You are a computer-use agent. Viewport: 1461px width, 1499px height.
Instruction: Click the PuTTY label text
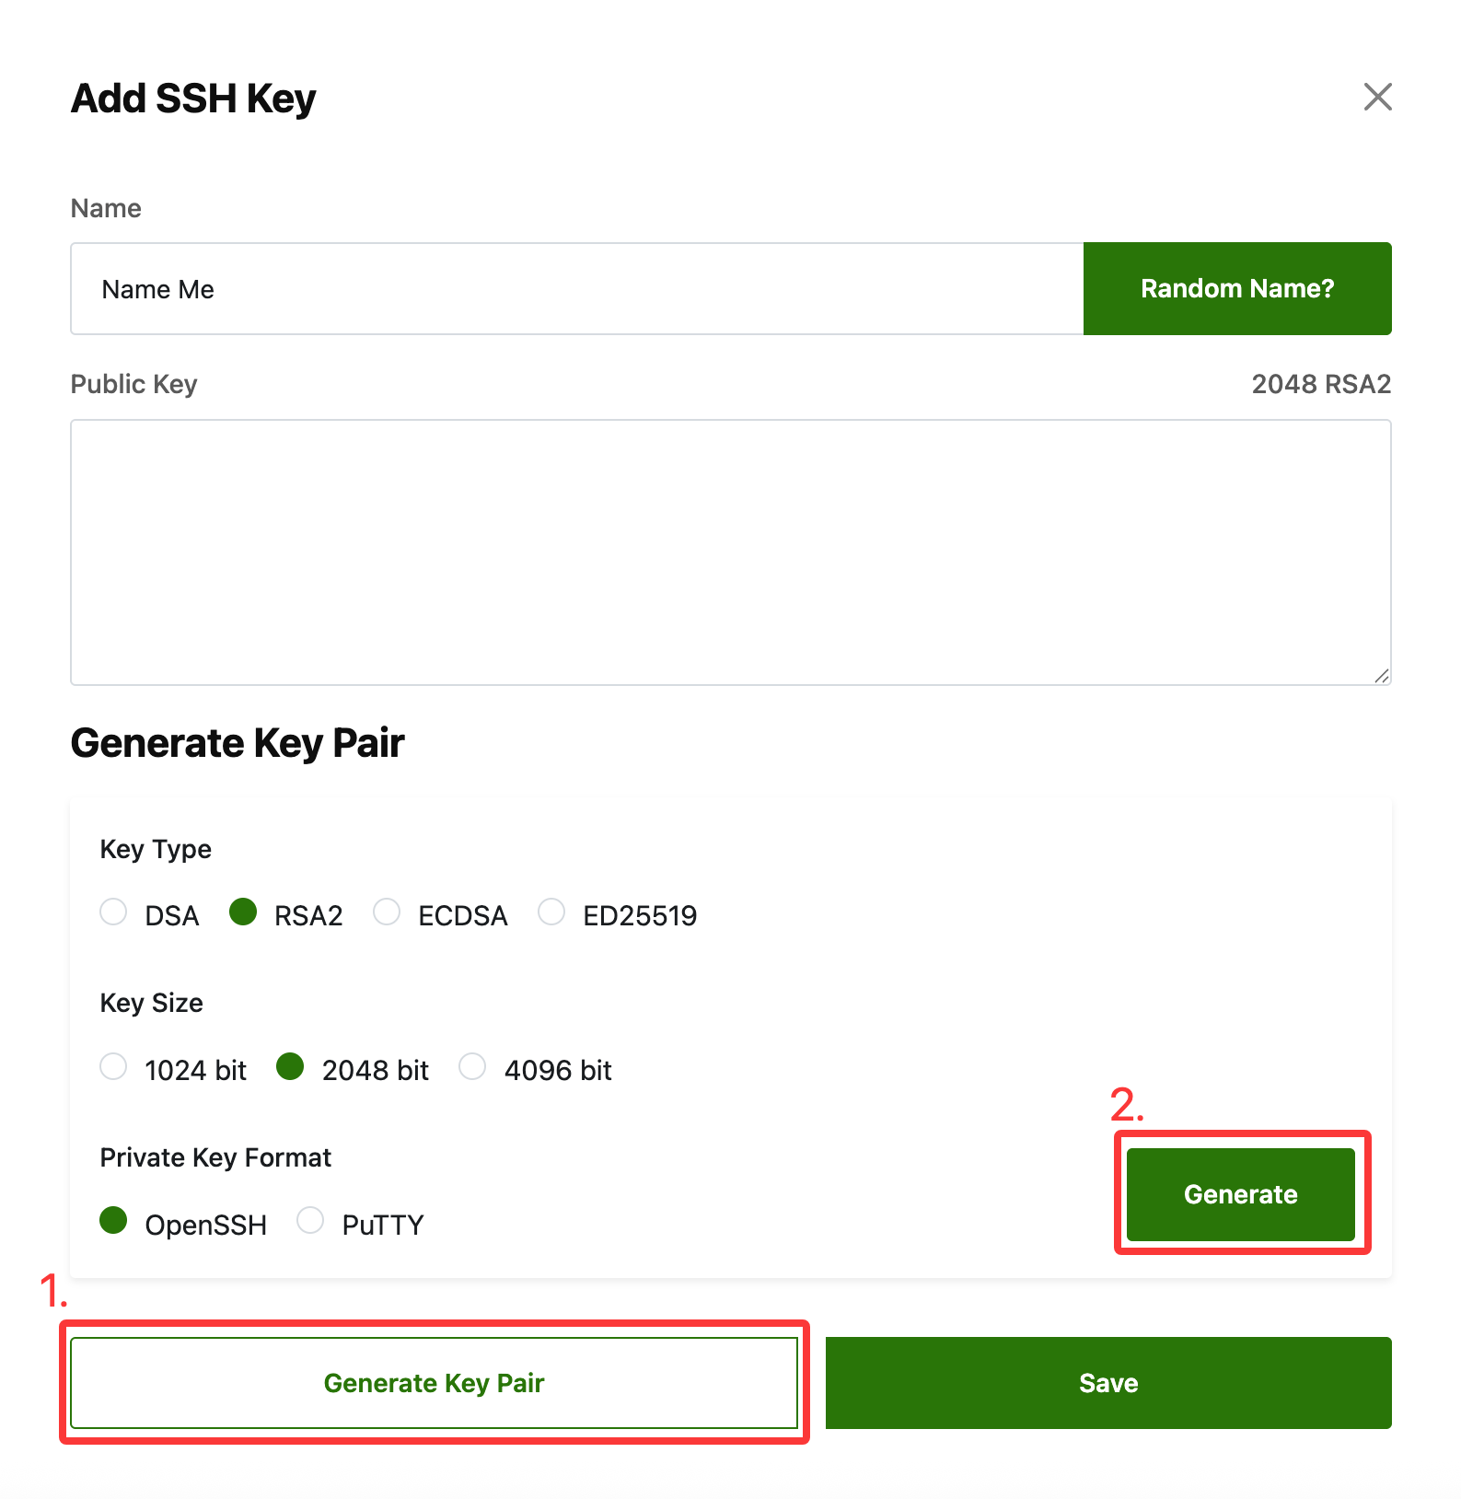pyautogui.click(x=382, y=1226)
